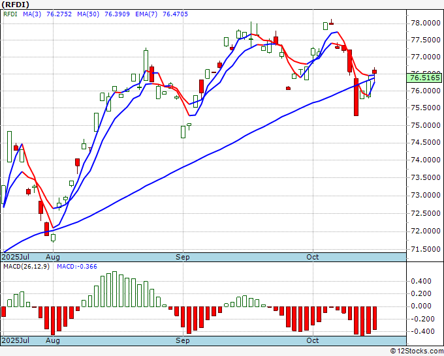This screenshot has height=356, width=444.
Task: Click the 2025Jul label on price chart axis
Action: point(16,257)
